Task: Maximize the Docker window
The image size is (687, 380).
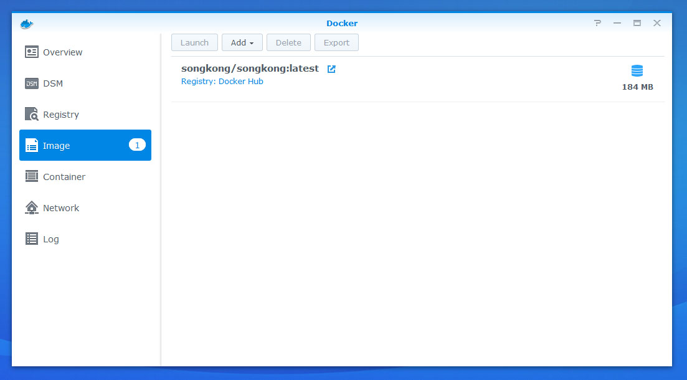Action: tap(637, 23)
